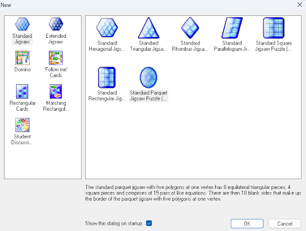Uncheck Show this dialog on startup
The image size is (306, 231).
point(149,223)
